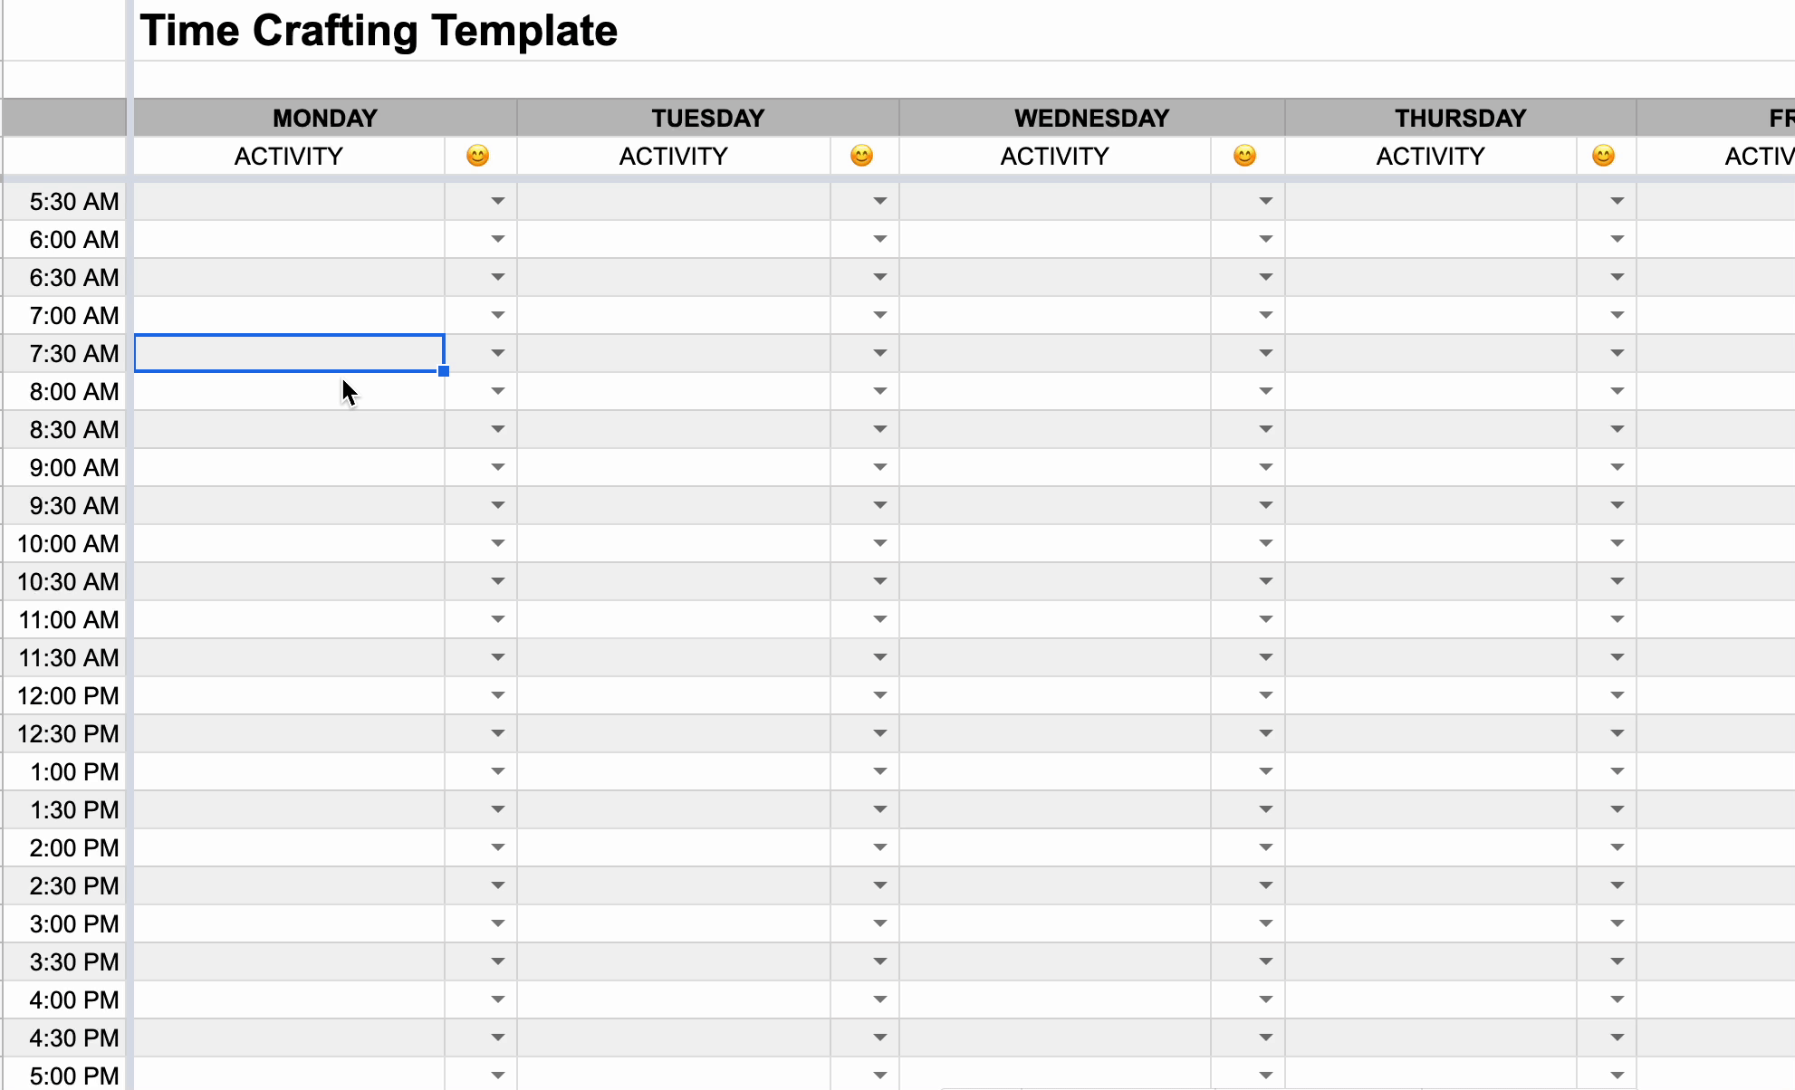Click the THURSDAY day header cell

[1460, 118]
